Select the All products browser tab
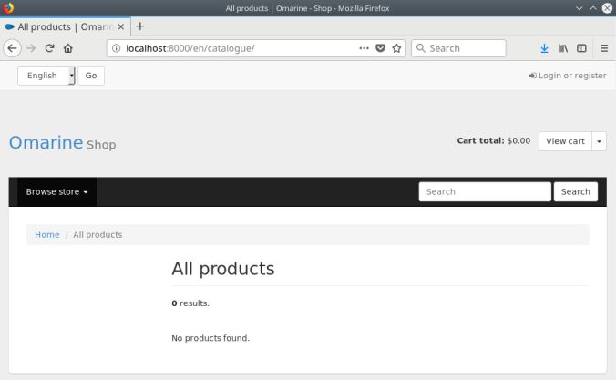The height and width of the screenshot is (380, 616). [x=59, y=26]
